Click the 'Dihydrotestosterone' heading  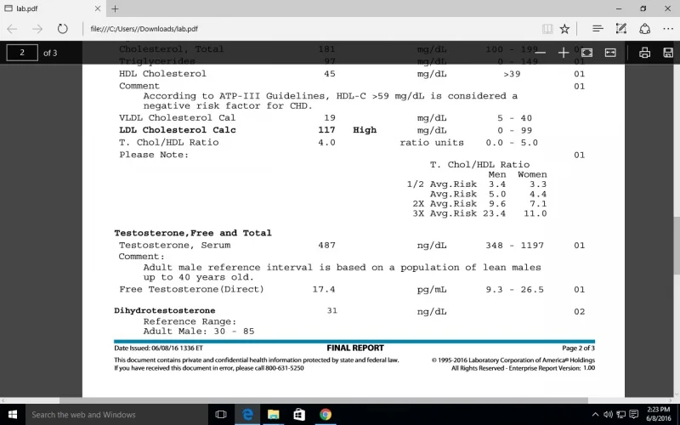165,310
